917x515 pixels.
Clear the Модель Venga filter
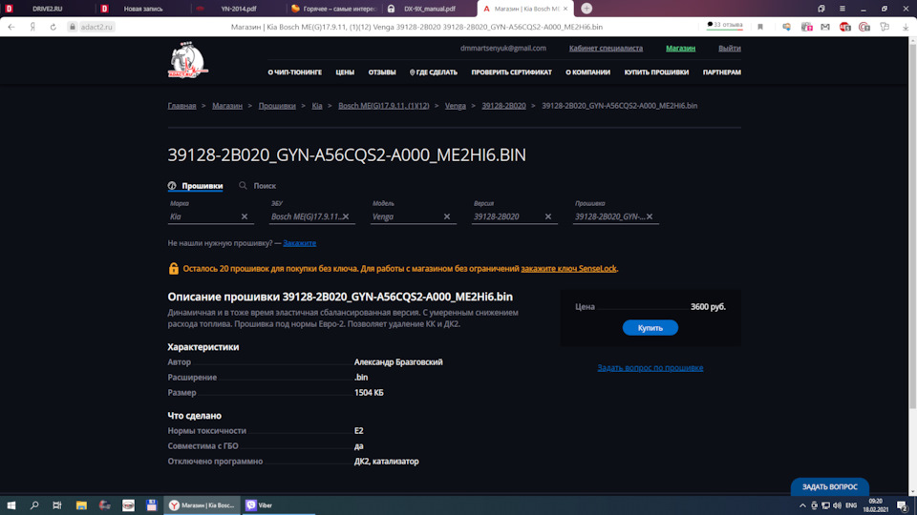[x=447, y=216]
